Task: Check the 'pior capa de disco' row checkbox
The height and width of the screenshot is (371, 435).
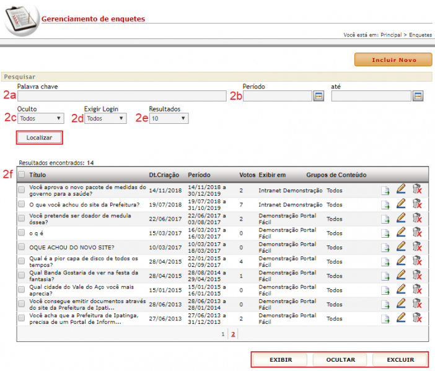Action: click(x=21, y=261)
